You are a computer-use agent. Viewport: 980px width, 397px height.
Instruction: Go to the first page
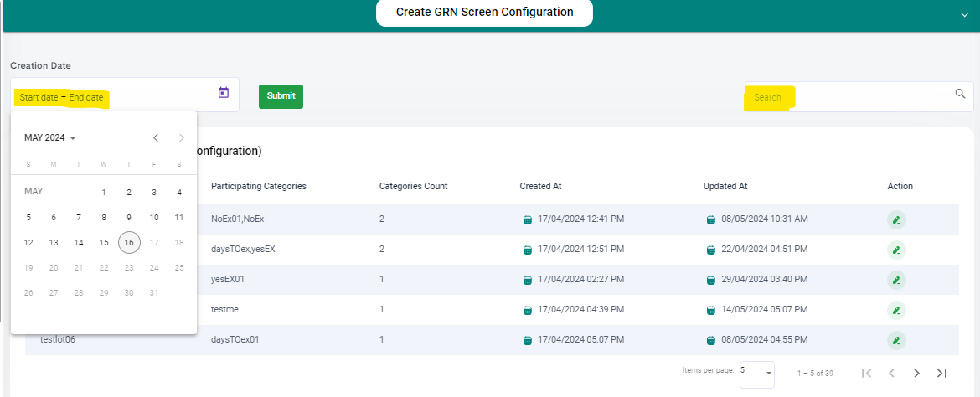click(866, 374)
